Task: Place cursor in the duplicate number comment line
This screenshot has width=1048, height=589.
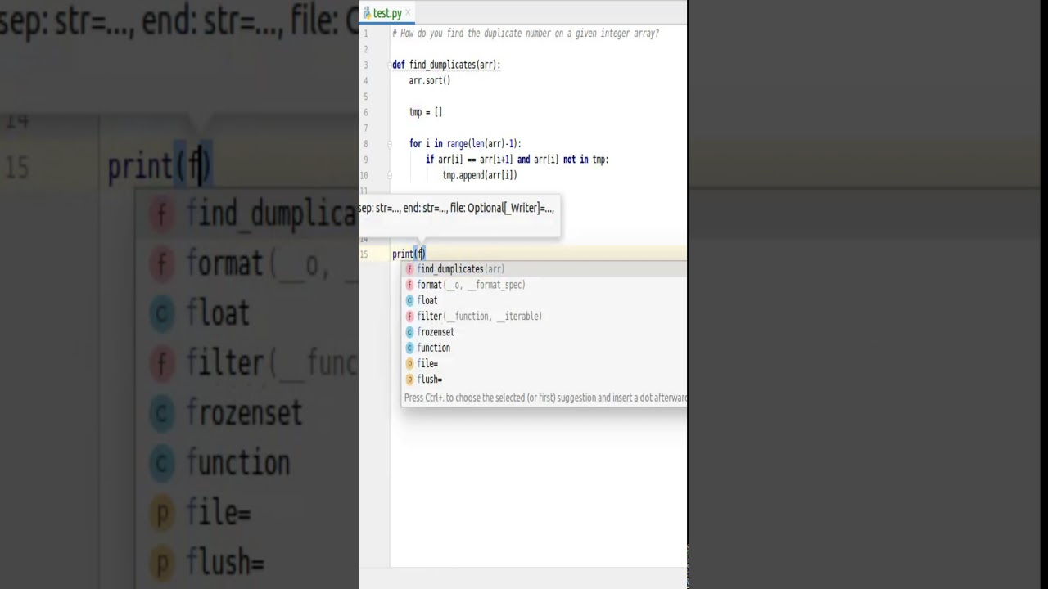Action: (x=526, y=34)
